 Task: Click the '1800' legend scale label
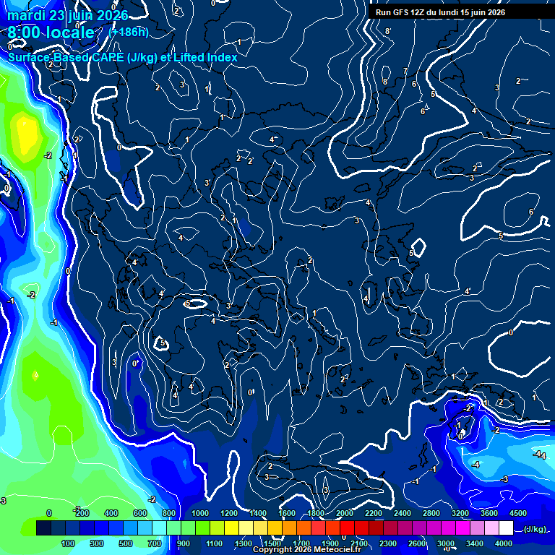click(x=316, y=513)
